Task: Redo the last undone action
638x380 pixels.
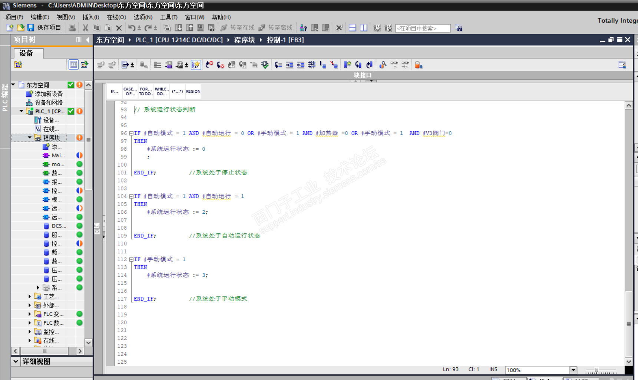Action: (148, 28)
